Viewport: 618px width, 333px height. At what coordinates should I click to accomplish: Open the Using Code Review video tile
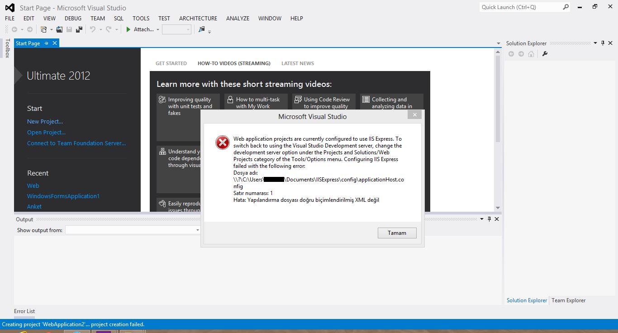coord(324,103)
